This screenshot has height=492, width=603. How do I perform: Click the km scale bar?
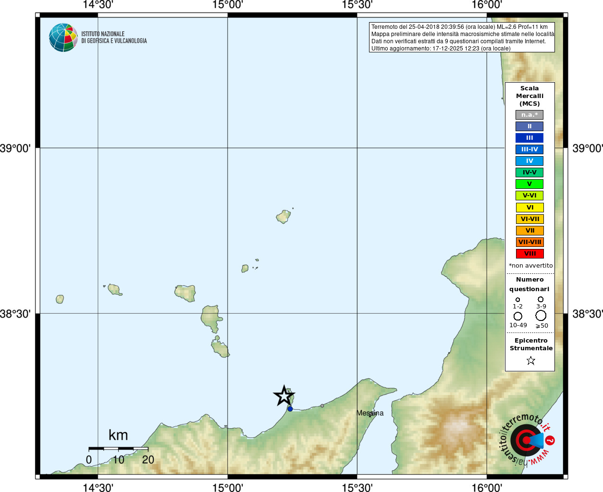(118, 448)
